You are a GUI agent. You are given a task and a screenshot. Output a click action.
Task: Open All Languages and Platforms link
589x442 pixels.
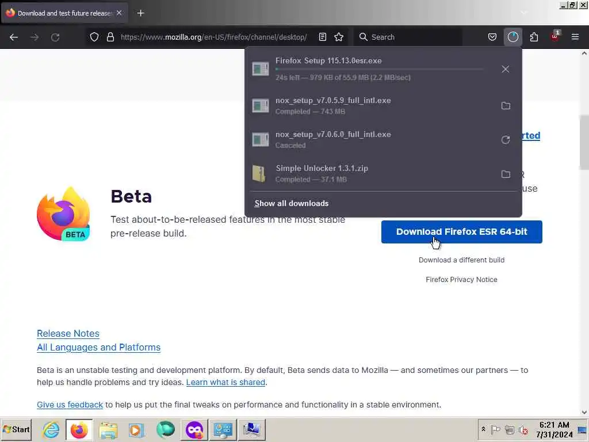tap(98, 347)
